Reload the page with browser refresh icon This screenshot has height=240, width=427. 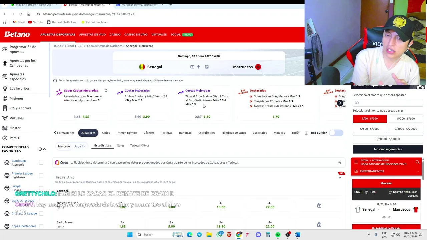pyautogui.click(x=21, y=14)
